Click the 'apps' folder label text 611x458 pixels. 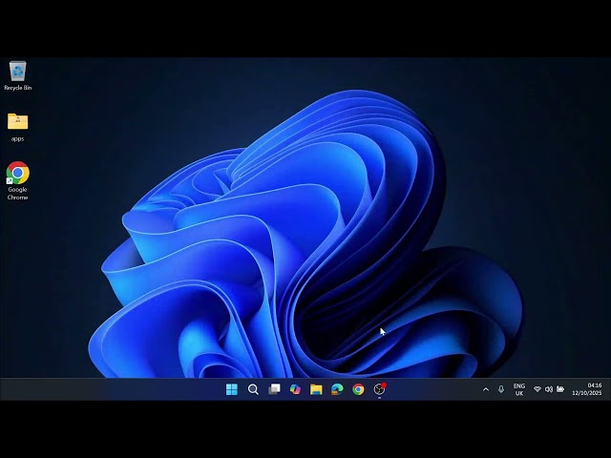pos(17,138)
